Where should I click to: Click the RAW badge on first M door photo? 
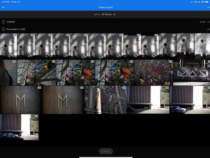39,87
